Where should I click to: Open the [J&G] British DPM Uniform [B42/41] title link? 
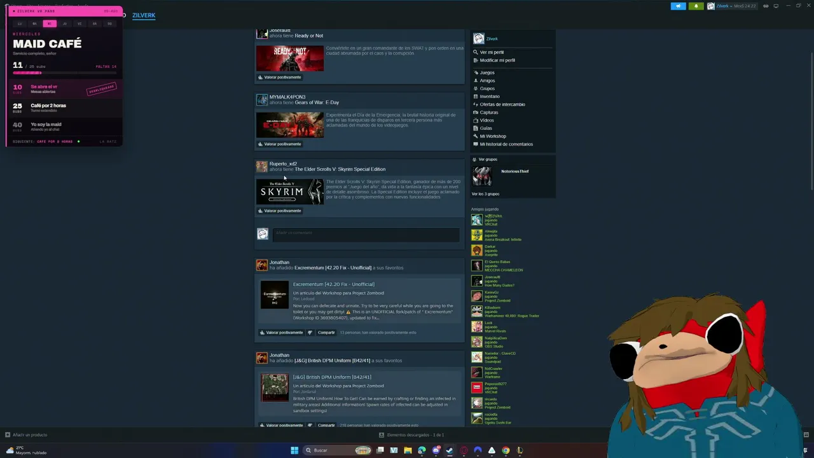coord(332,377)
